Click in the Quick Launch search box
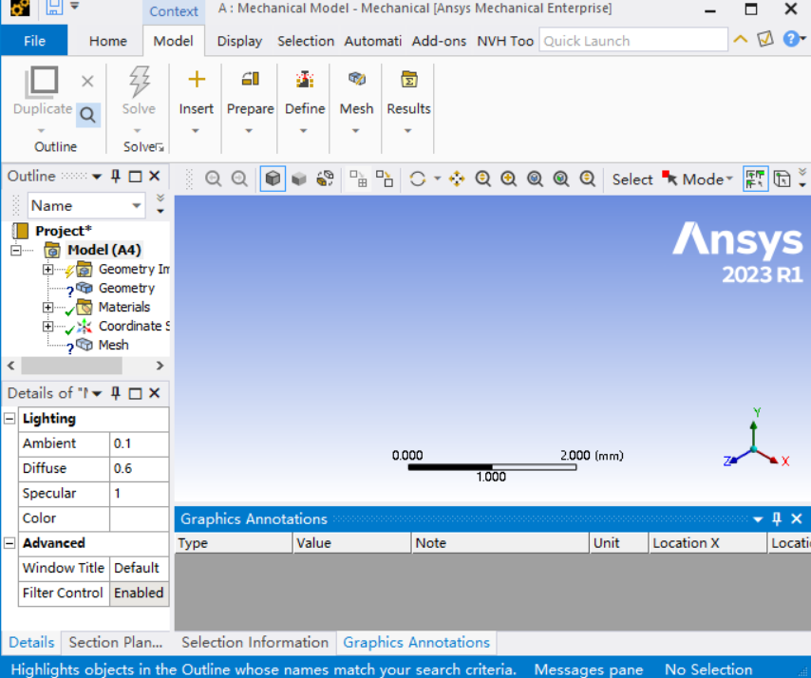 [x=633, y=40]
